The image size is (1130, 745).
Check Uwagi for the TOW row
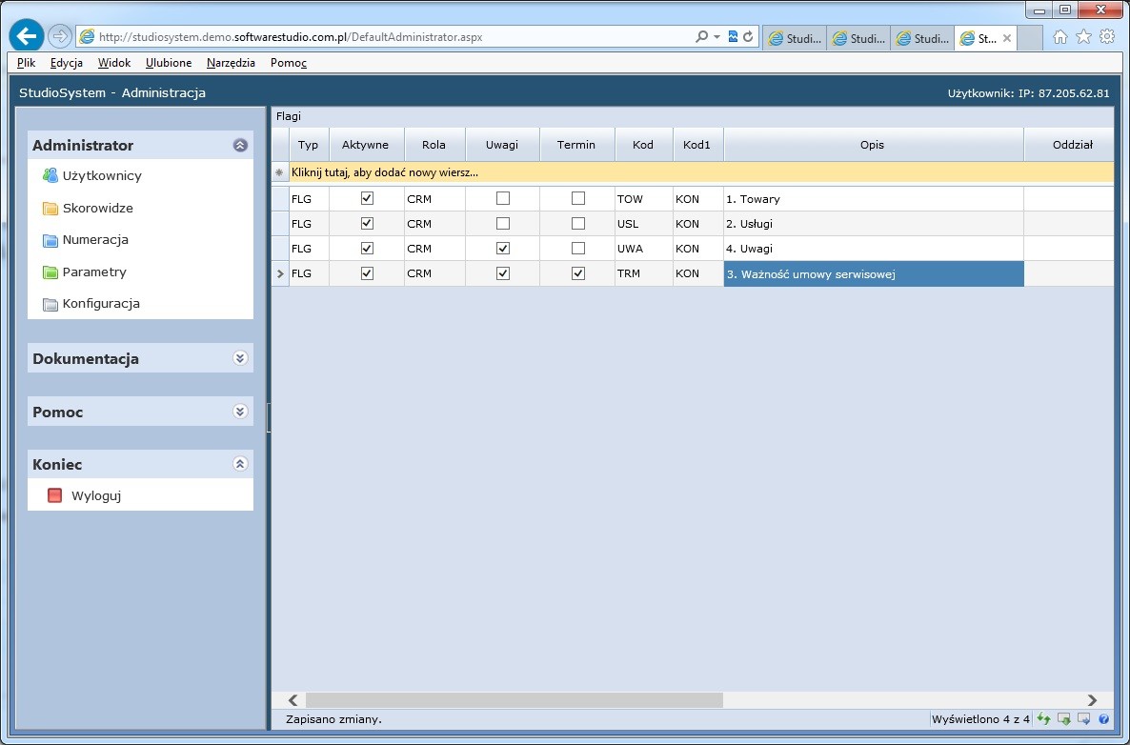click(x=503, y=198)
